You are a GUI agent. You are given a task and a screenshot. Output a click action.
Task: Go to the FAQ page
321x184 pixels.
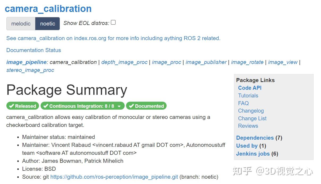tap(243, 103)
